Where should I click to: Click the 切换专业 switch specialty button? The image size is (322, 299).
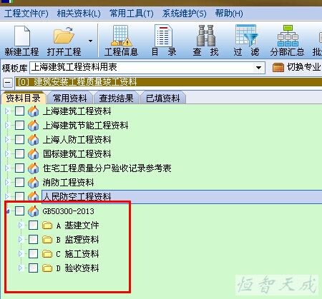coord(297,67)
